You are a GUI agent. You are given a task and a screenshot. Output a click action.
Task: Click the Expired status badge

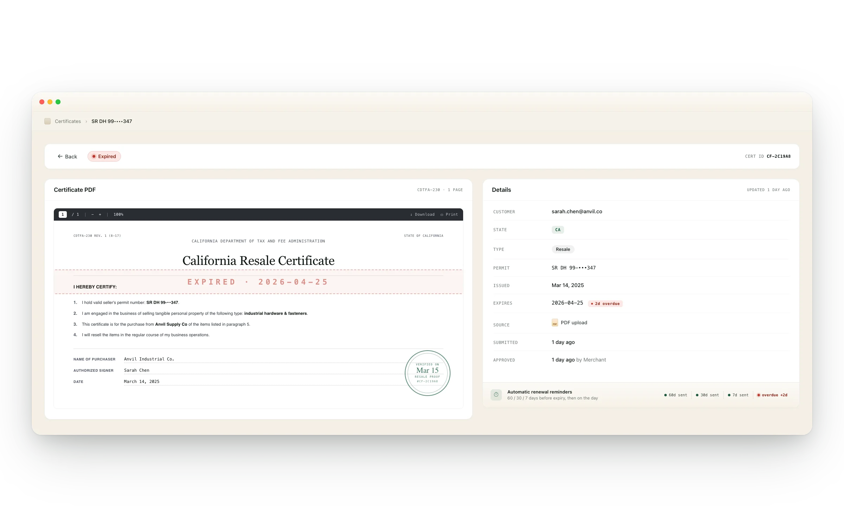tap(104, 156)
